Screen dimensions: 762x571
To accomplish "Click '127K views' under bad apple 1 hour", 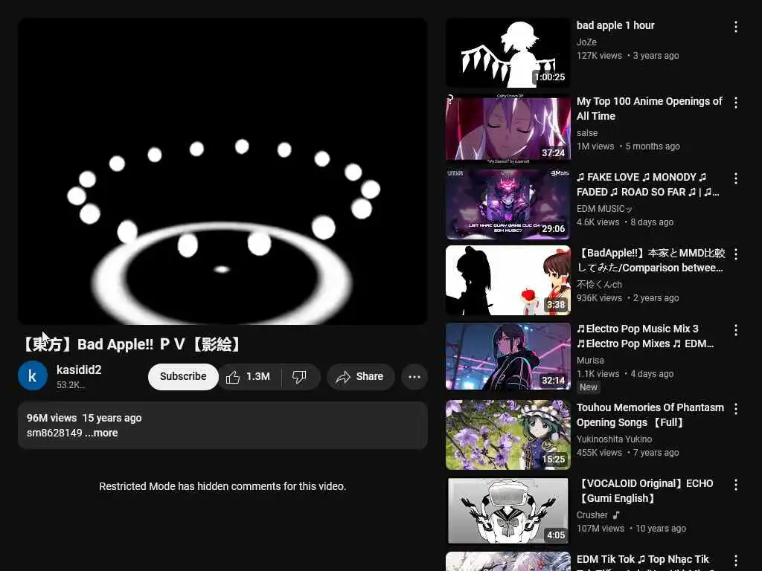I will [x=599, y=56].
